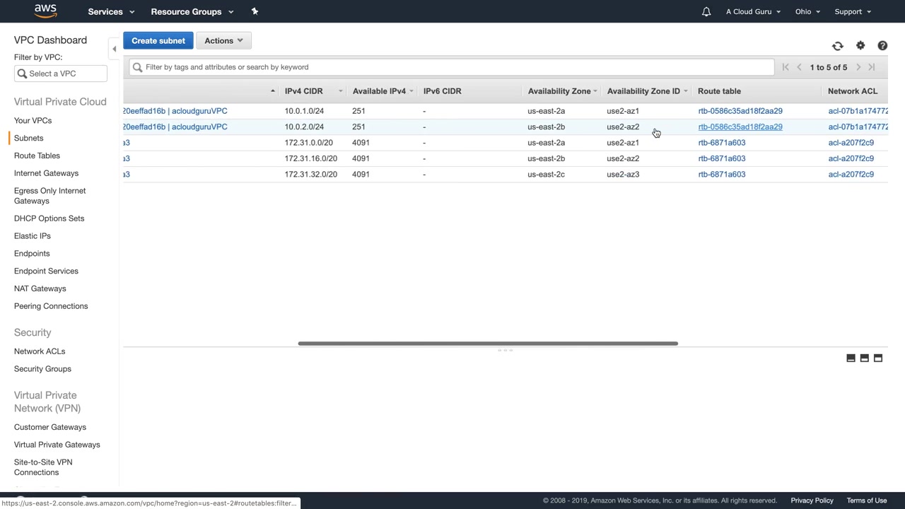Viewport: 905px width, 509px height.
Task: Click the horizontal table scrollbar
Action: click(x=488, y=344)
